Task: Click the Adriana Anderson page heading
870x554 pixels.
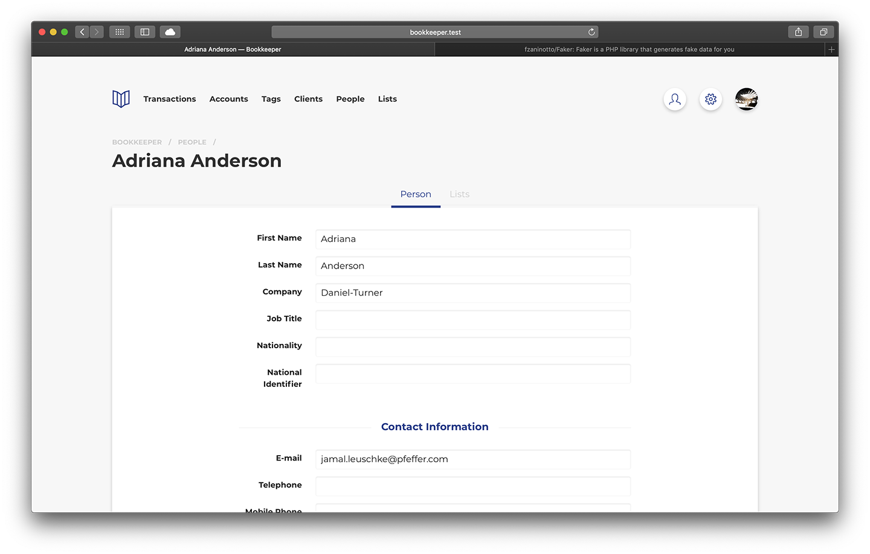Action: (197, 161)
